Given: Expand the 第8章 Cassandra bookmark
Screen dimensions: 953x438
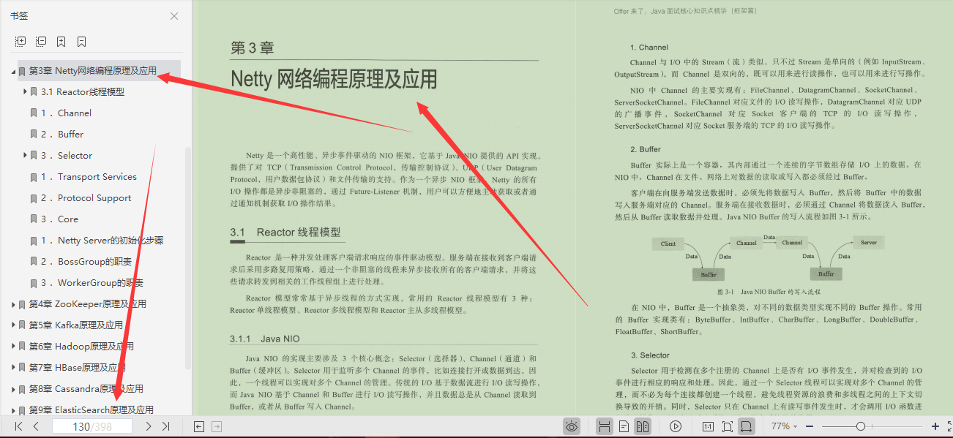Looking at the screenshot, I should click(13, 389).
